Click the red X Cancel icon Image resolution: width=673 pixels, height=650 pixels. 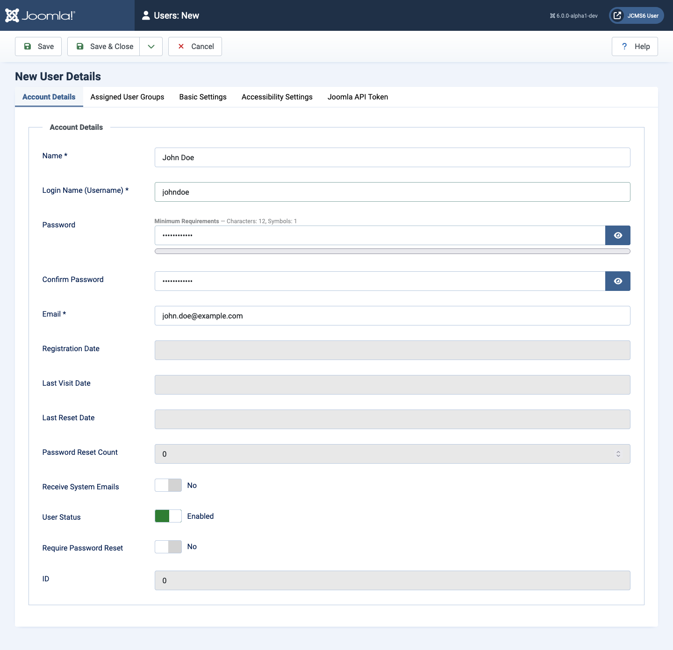pos(181,46)
